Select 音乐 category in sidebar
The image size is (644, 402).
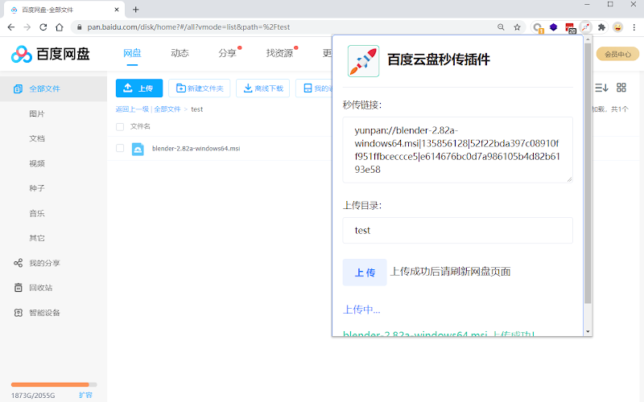pos(37,213)
